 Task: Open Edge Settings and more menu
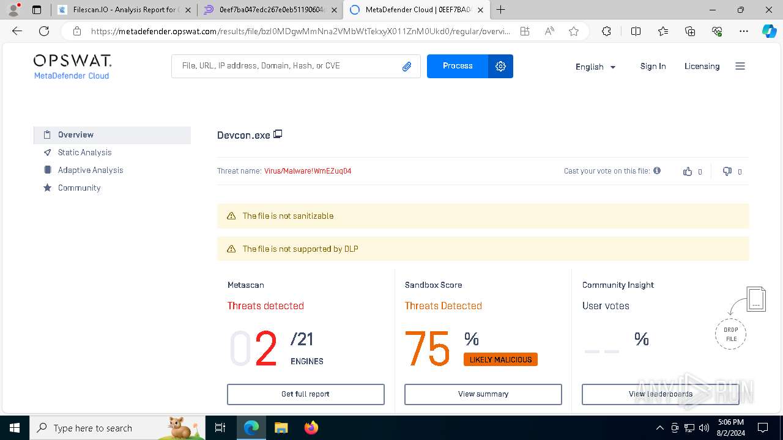coord(744,31)
